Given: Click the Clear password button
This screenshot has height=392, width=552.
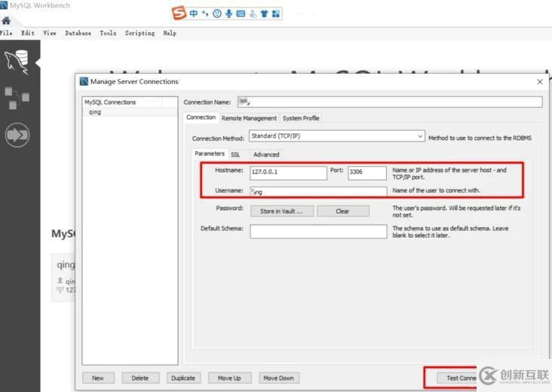Looking at the screenshot, I should coord(343,211).
